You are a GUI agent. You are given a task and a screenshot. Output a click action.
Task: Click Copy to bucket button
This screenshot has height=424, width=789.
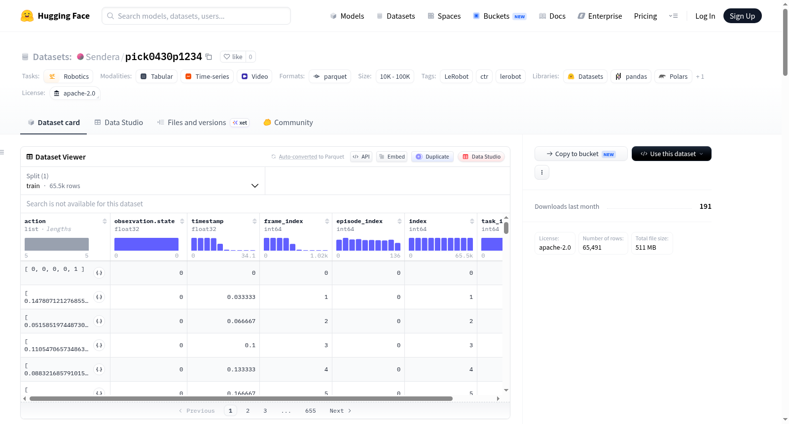581,154
